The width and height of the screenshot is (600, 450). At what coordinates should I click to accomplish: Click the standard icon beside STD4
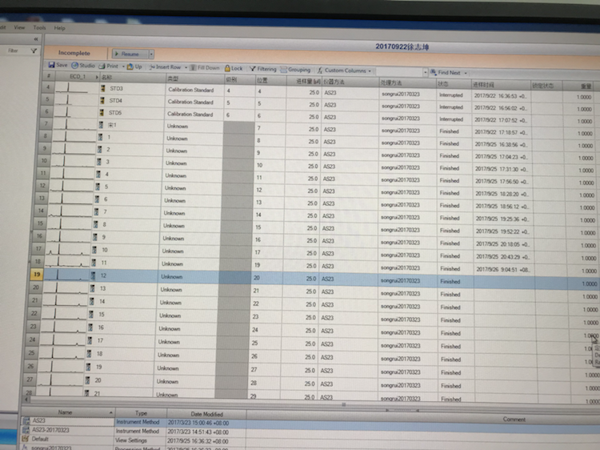click(102, 100)
